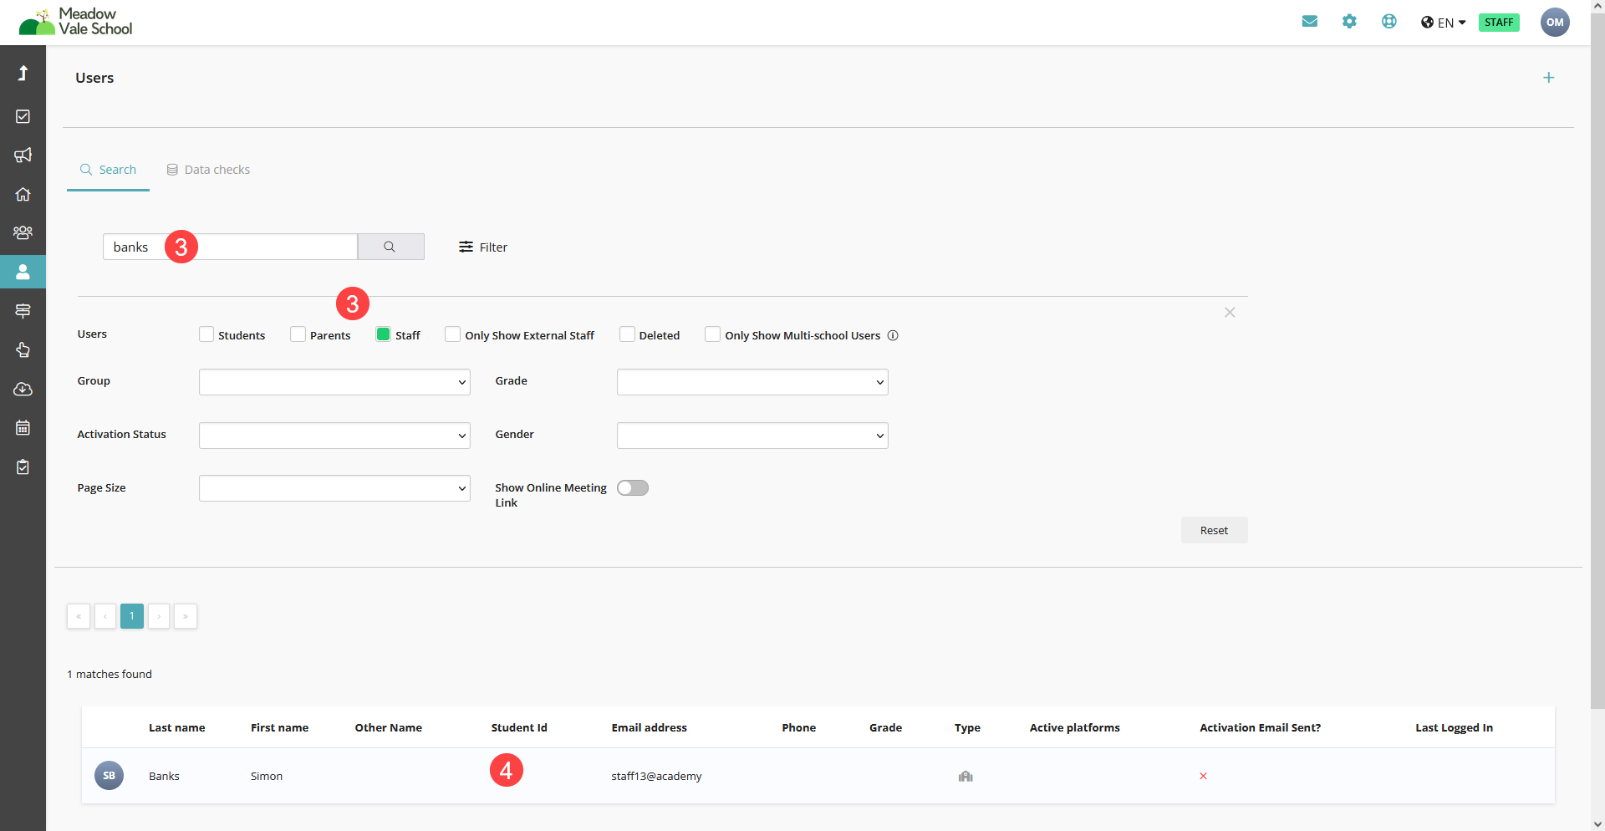Open the mail envelope icon in header
1605x831 pixels.
coord(1310,22)
